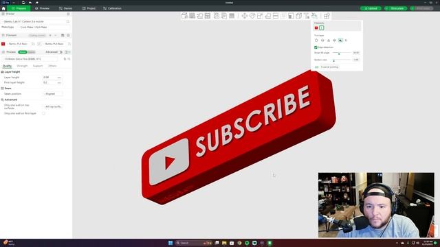Image resolution: width=440 pixels, height=247 pixels.
Task: Click the Split to parts icon
Action: (x=224, y=16)
